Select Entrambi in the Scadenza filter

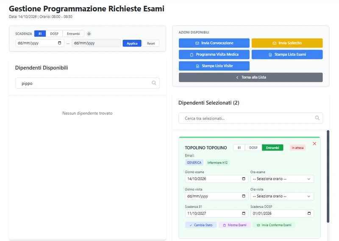pyautogui.click(x=73, y=34)
